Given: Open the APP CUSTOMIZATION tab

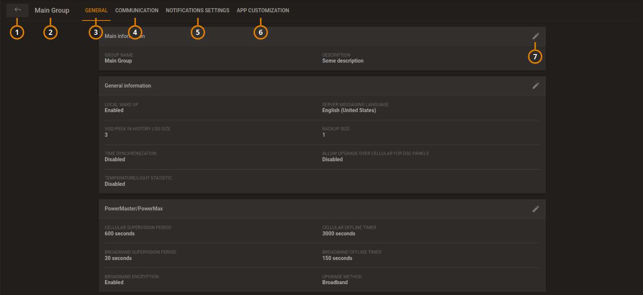Looking at the screenshot, I should pyautogui.click(x=263, y=10).
